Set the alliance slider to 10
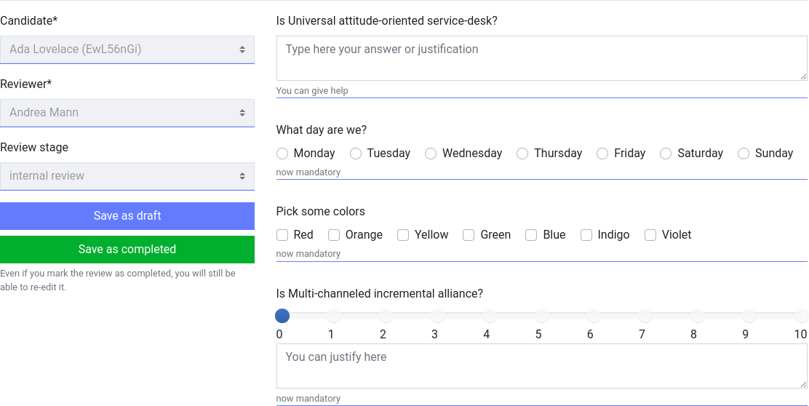809x406 pixels. [x=801, y=316]
